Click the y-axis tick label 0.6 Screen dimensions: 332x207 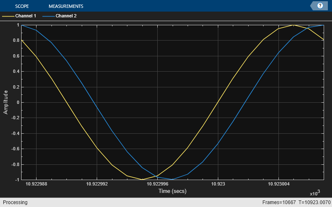click(x=16, y=56)
